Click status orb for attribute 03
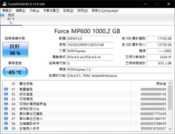Screen dimensions: 175x134 coord(6,99)
